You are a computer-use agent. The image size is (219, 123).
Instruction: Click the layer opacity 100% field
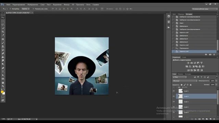[x=212, y=81]
